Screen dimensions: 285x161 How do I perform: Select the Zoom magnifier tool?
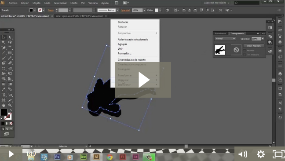click(10, 105)
